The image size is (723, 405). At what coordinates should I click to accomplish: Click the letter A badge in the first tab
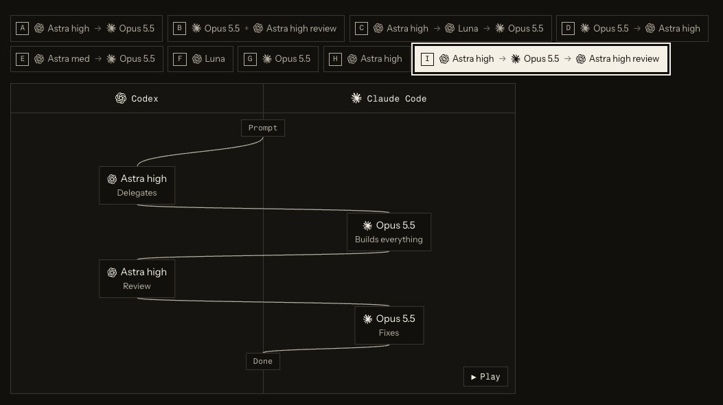(22, 29)
